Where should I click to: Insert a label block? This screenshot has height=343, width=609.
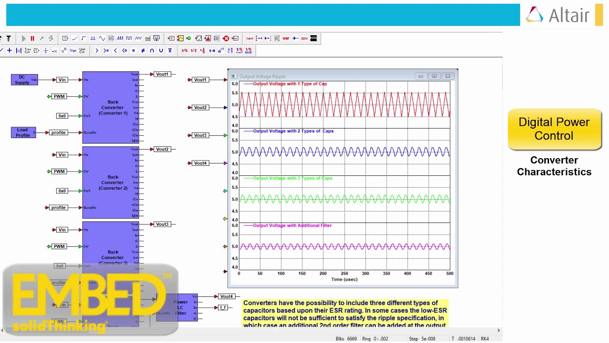tap(250, 38)
